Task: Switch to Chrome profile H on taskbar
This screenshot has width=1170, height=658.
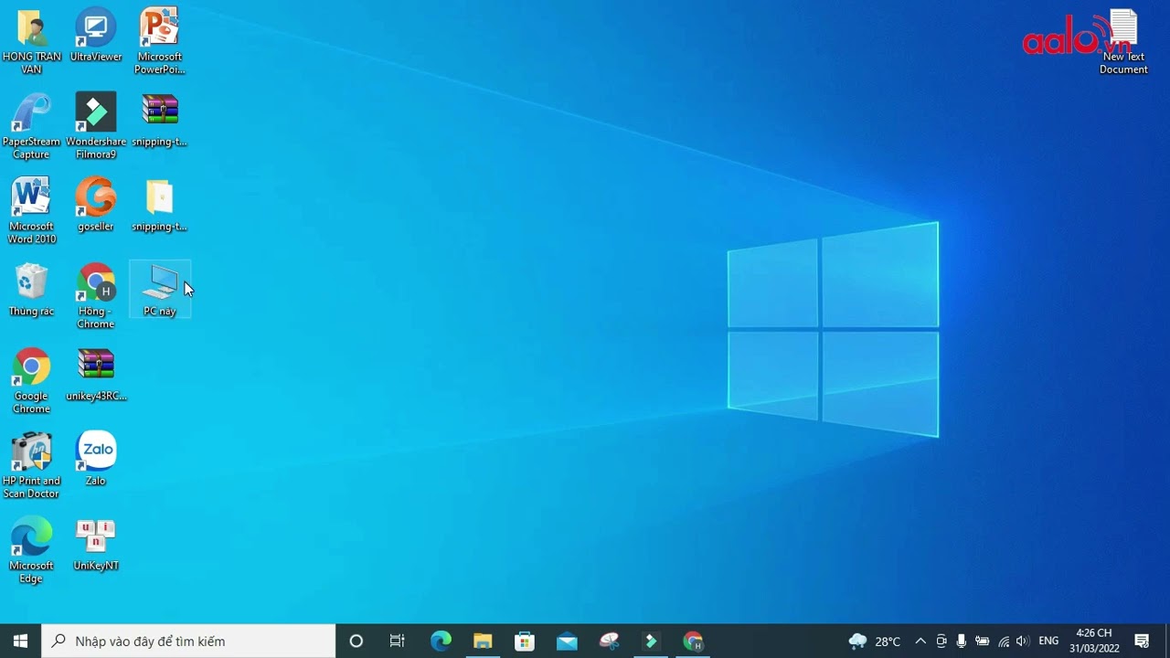Action: (x=693, y=642)
